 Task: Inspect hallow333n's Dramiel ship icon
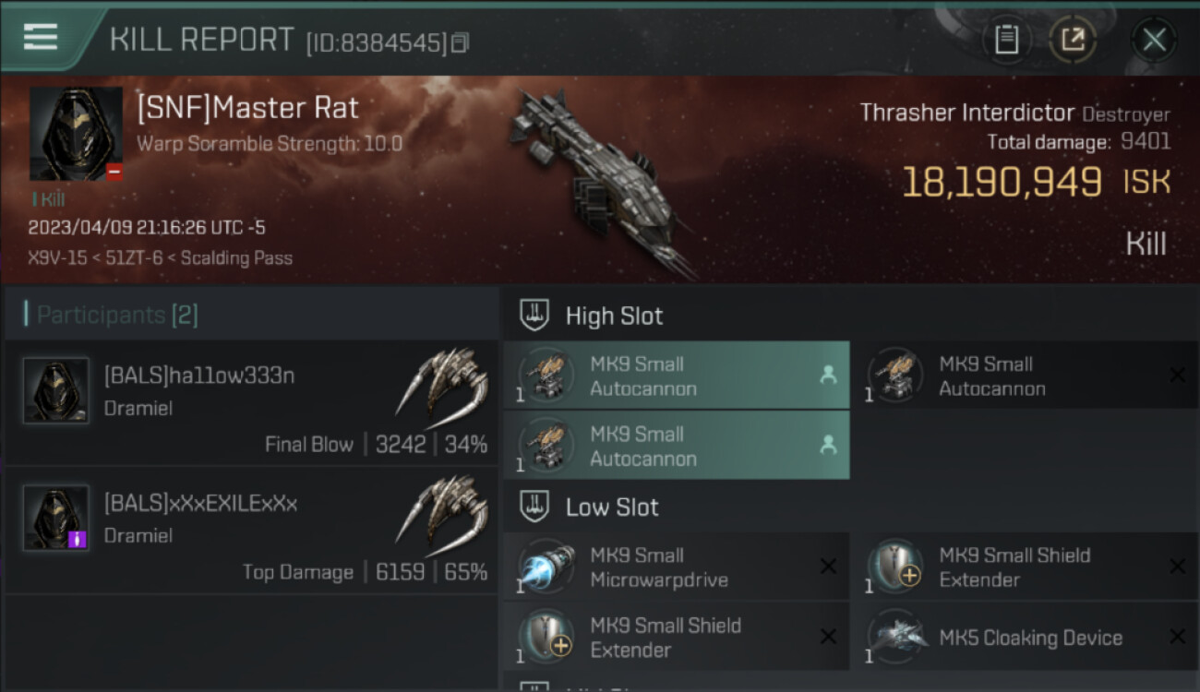tap(442, 383)
